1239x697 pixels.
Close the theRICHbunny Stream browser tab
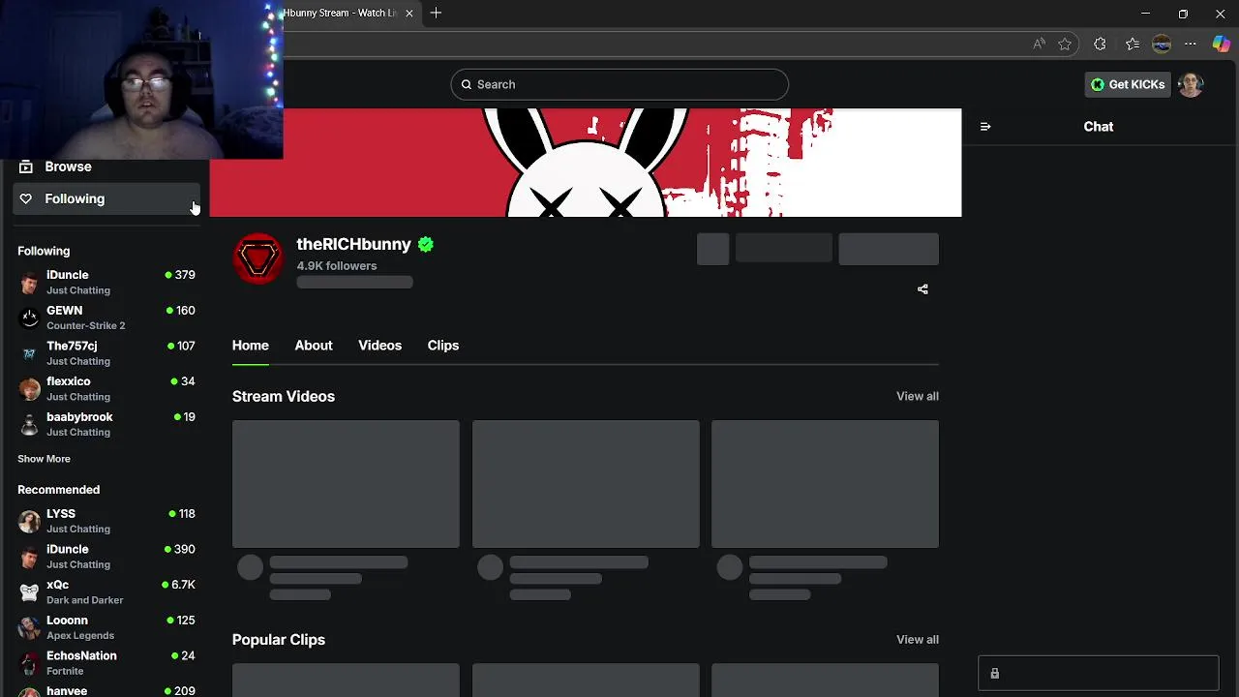point(409,13)
